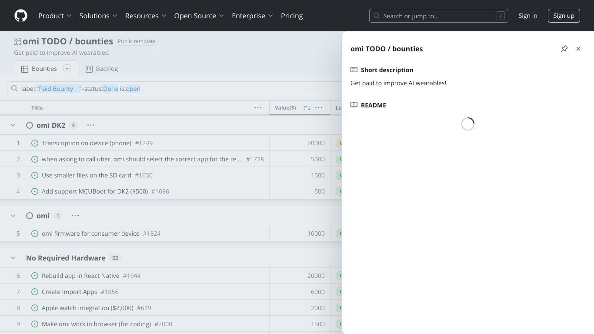Viewport: 594px width, 334px height.
Task: Click the 6000 value for Create Import Apps
Action: (x=318, y=292)
